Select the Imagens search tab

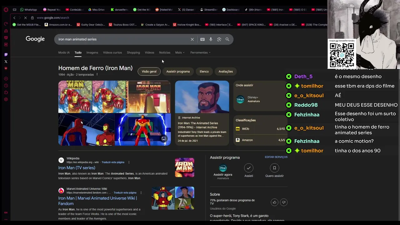92,52
